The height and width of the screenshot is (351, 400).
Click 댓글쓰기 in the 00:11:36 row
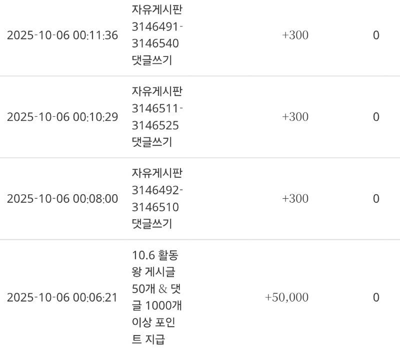point(151,60)
